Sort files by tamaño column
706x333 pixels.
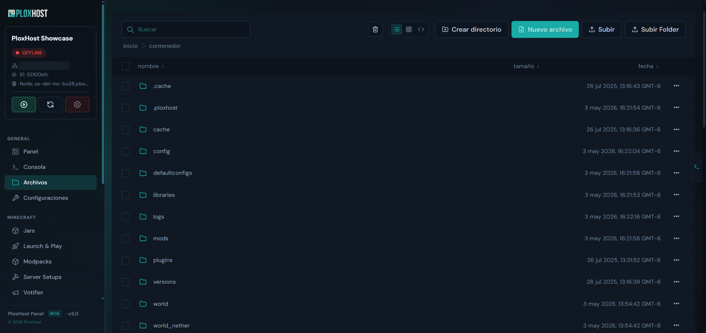(527, 66)
